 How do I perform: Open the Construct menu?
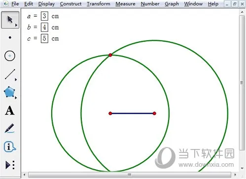coord(70,3)
